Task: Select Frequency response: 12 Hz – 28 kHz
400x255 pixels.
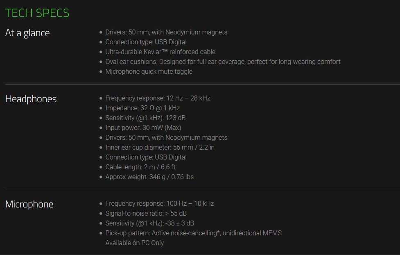Action: 158,98
